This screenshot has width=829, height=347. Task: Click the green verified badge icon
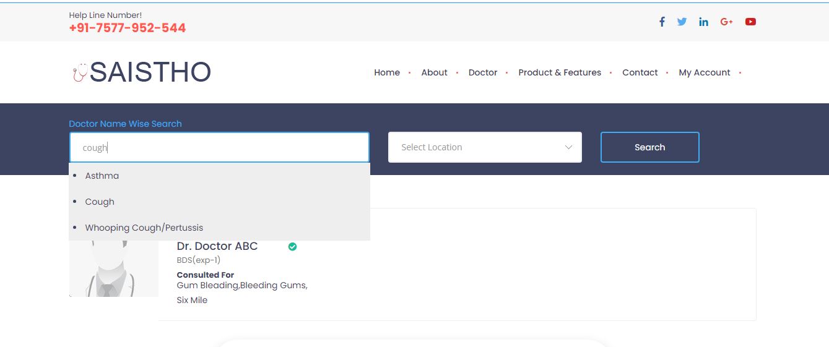point(292,247)
